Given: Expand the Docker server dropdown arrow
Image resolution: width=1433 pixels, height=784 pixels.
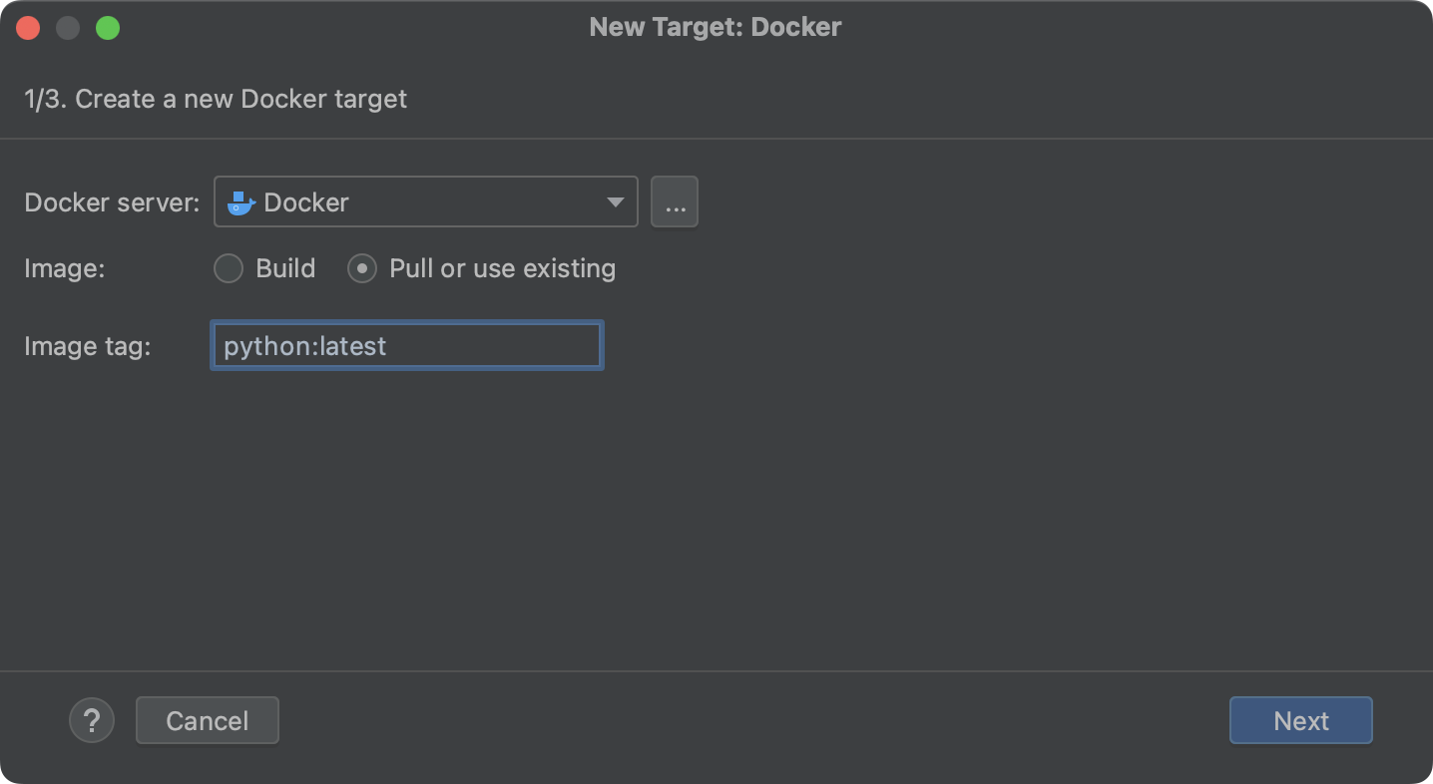Looking at the screenshot, I should tap(615, 202).
